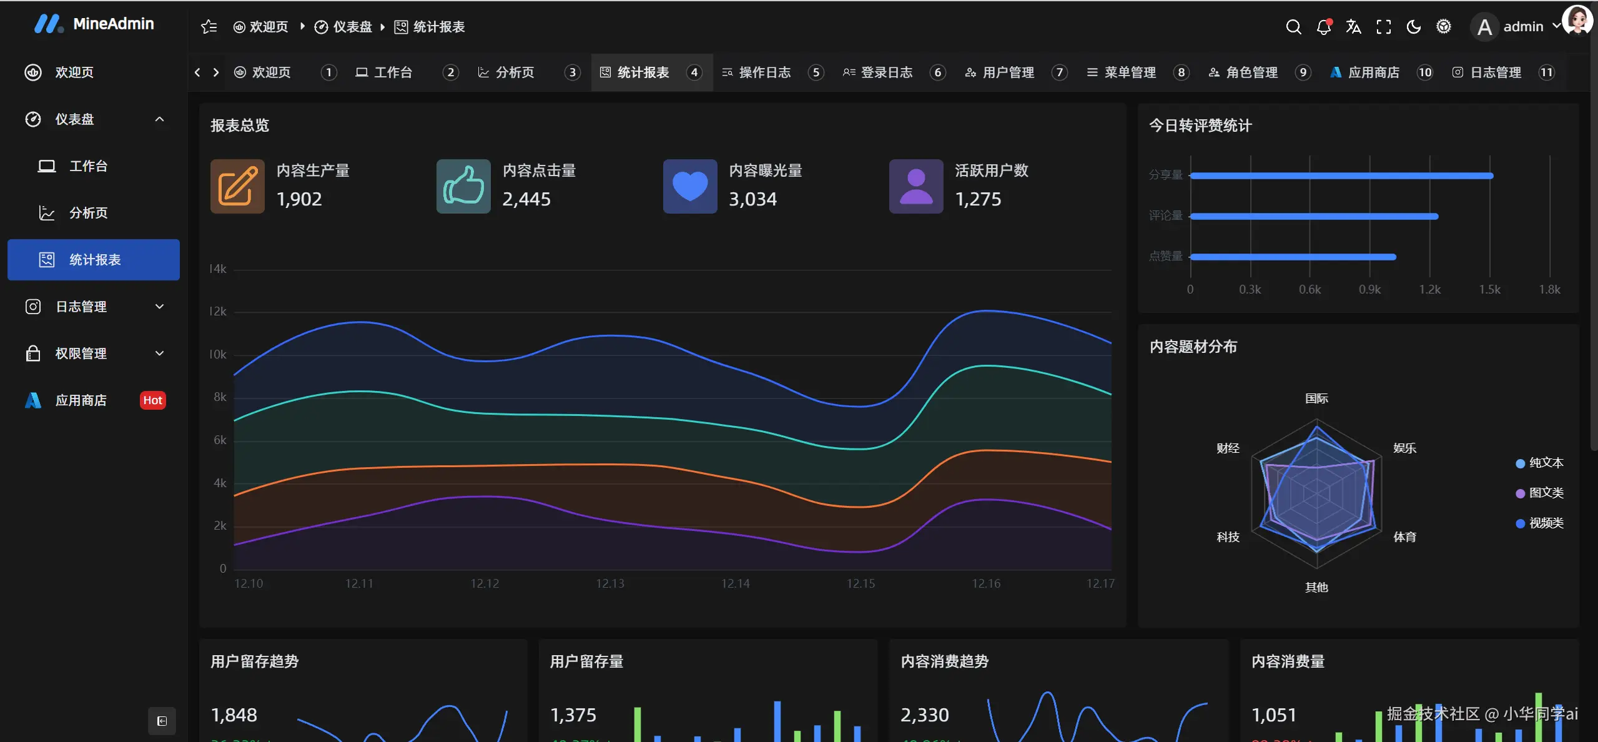1598x742 pixels.
Task: Click 仪表盘 in the breadcrumb
Action: tap(352, 27)
